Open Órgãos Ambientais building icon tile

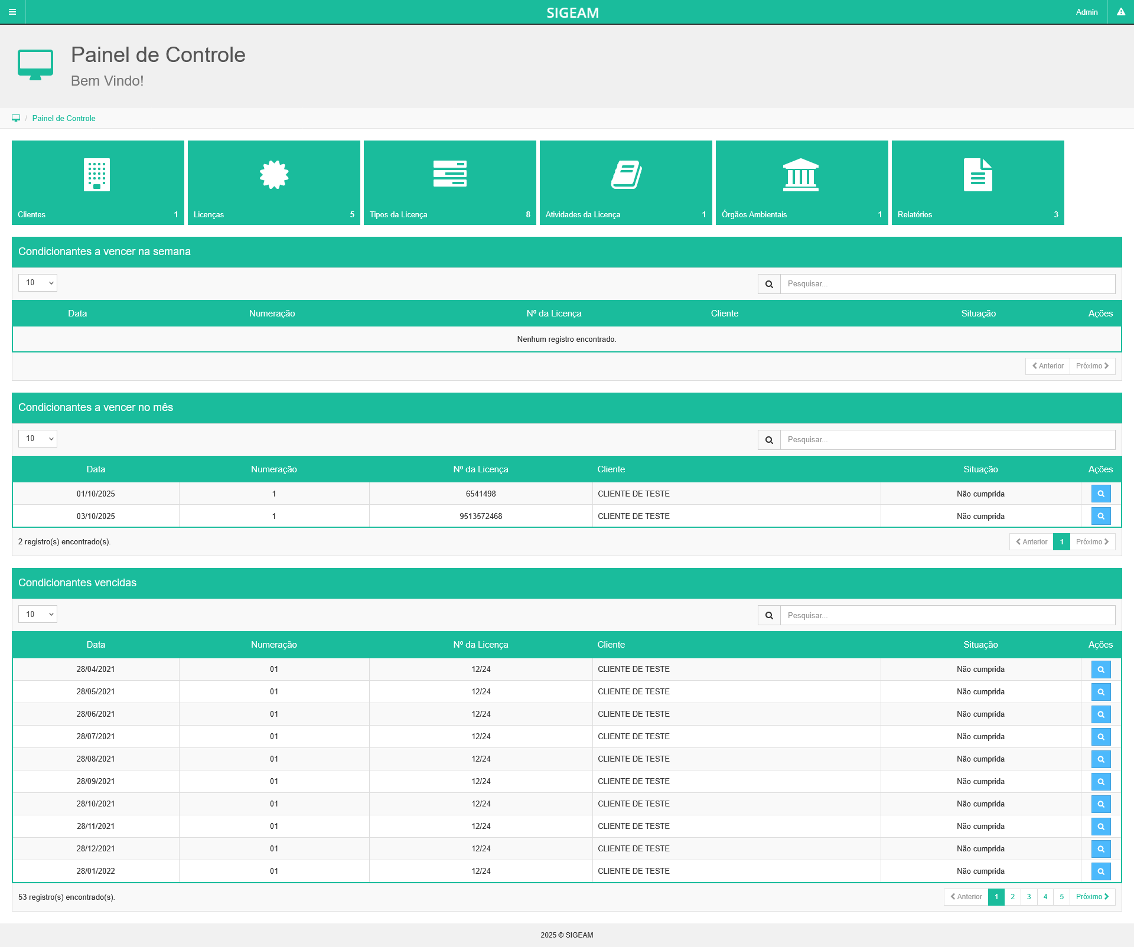pyautogui.click(x=800, y=175)
